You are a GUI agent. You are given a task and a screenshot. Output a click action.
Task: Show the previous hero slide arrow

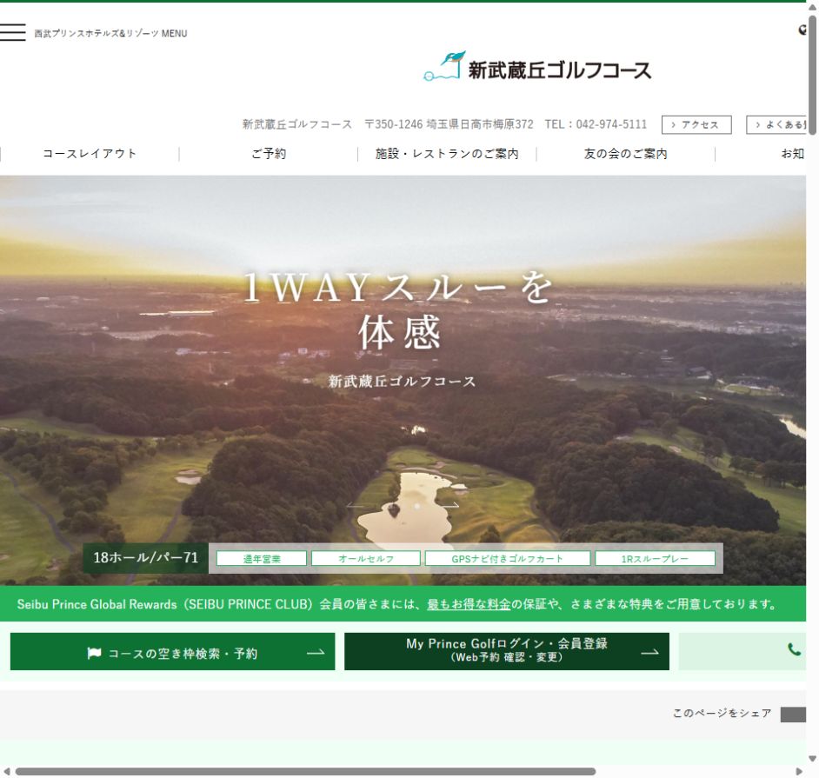coord(356,505)
